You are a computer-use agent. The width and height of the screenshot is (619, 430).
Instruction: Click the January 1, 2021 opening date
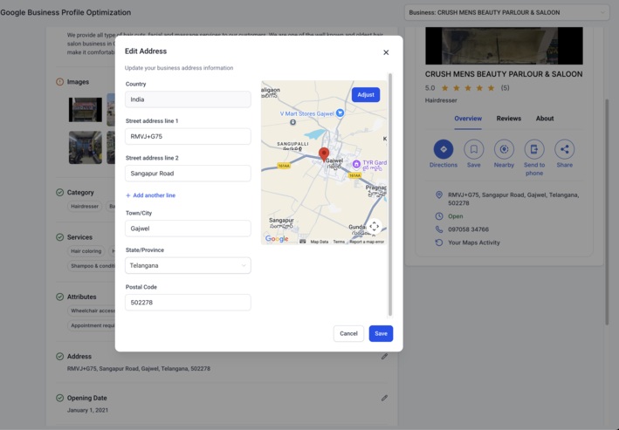[87, 410]
